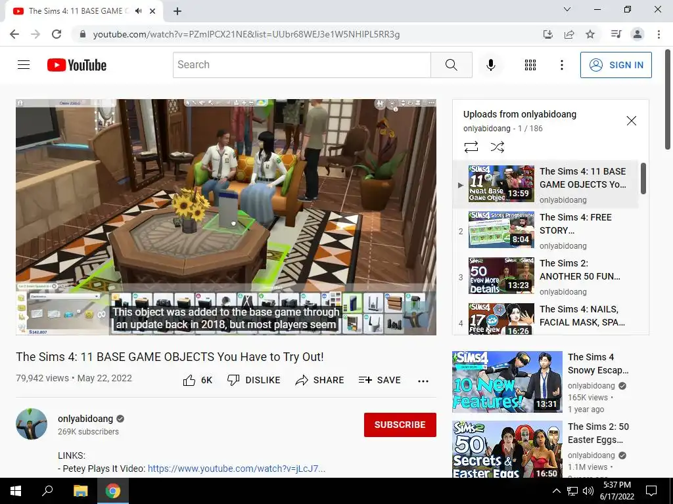Screen dimensions: 673x504
Task: Toggle shuffle playlist
Action: 497,147
